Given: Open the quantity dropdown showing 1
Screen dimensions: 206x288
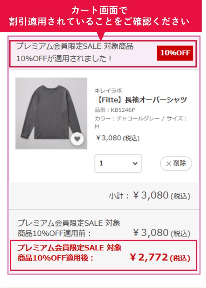Looking at the screenshot, I should [x=118, y=163].
